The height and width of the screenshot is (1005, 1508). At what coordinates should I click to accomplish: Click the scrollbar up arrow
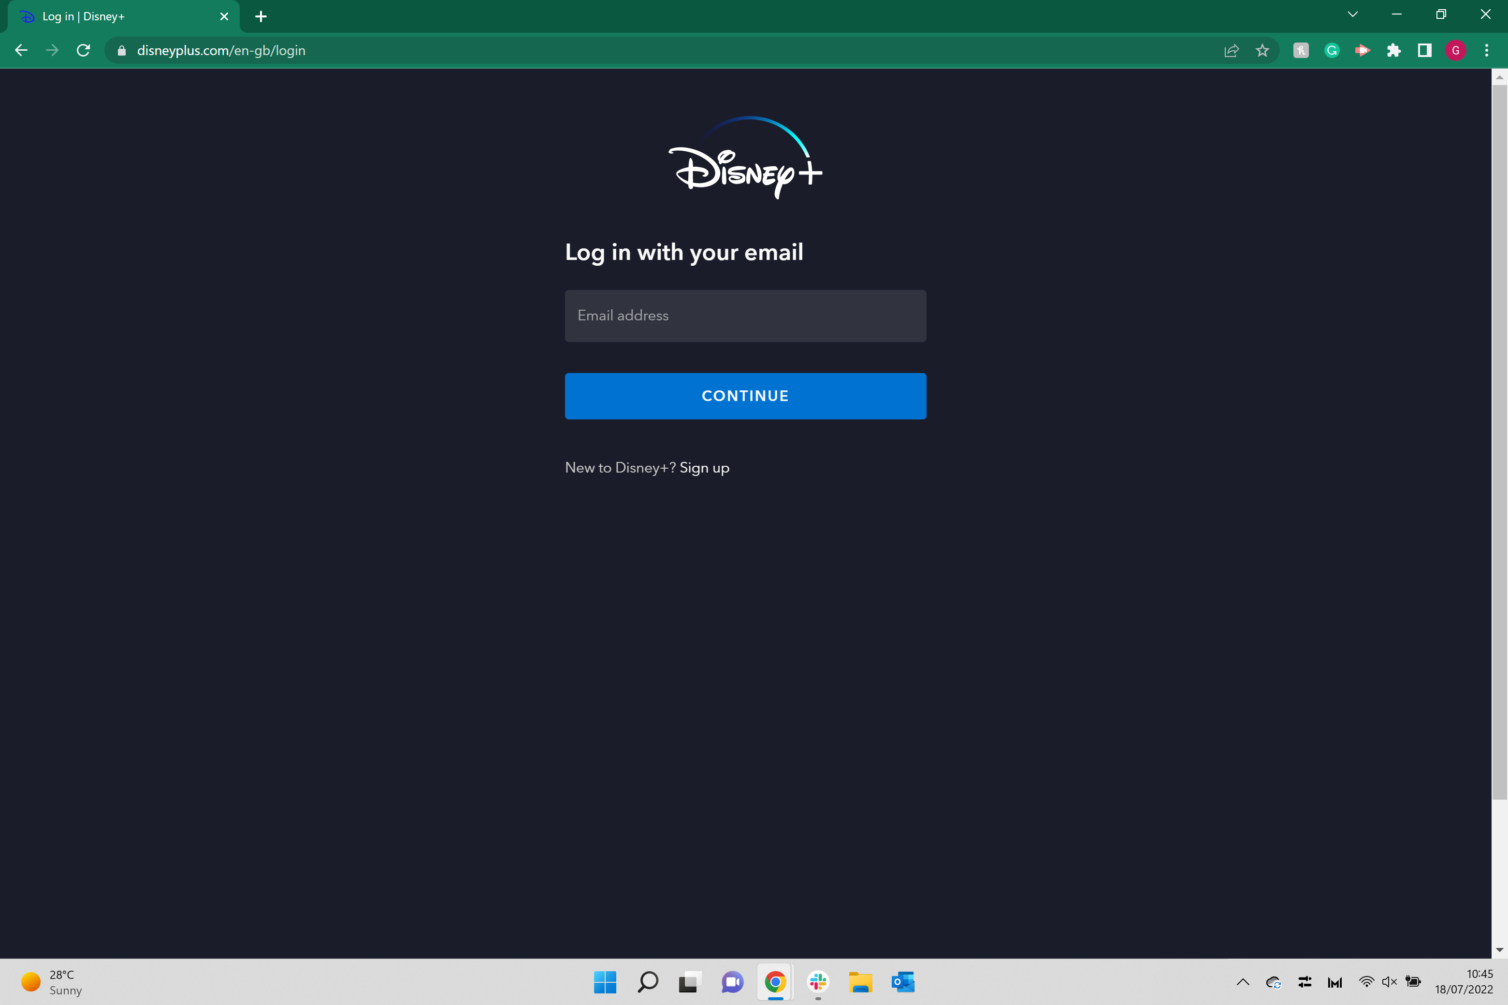[1499, 78]
